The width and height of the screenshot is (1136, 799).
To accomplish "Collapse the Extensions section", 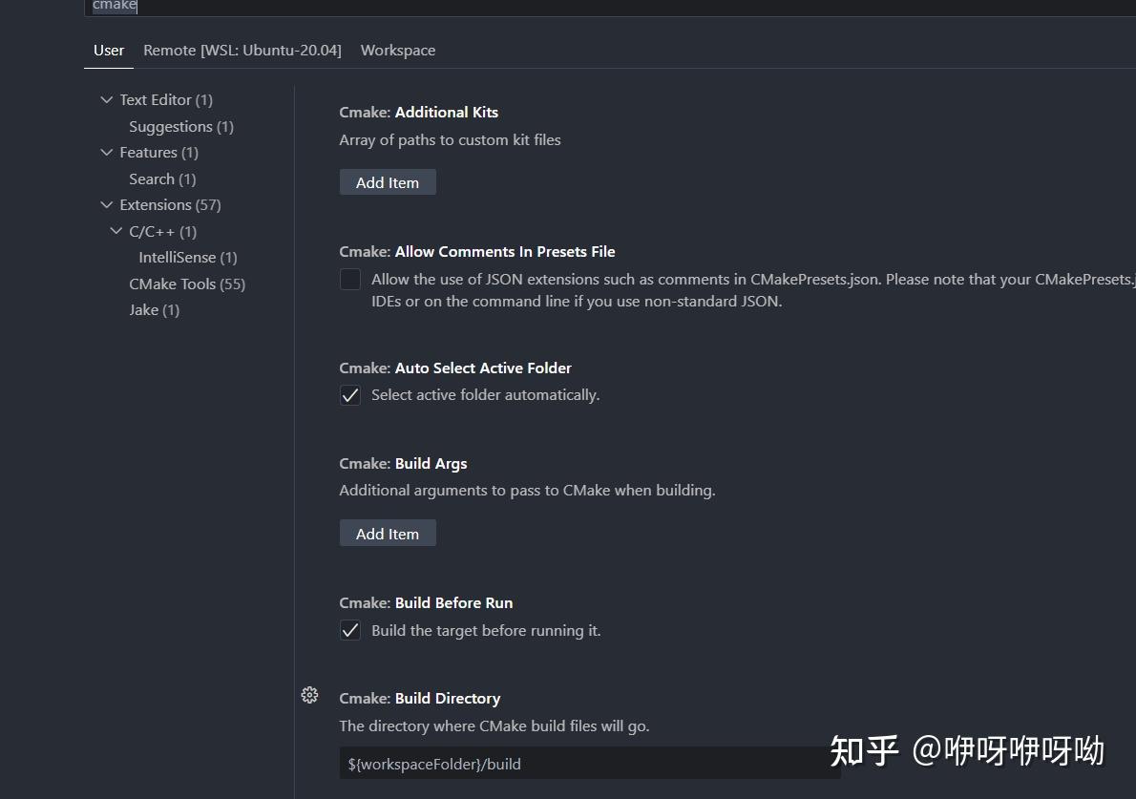I will [107, 204].
